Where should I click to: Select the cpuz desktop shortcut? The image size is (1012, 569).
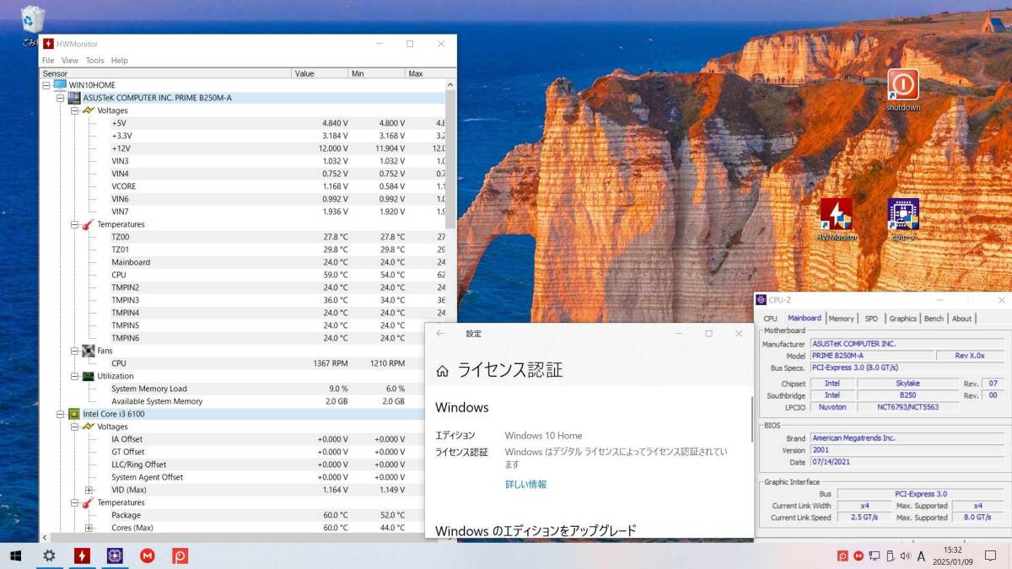(902, 220)
